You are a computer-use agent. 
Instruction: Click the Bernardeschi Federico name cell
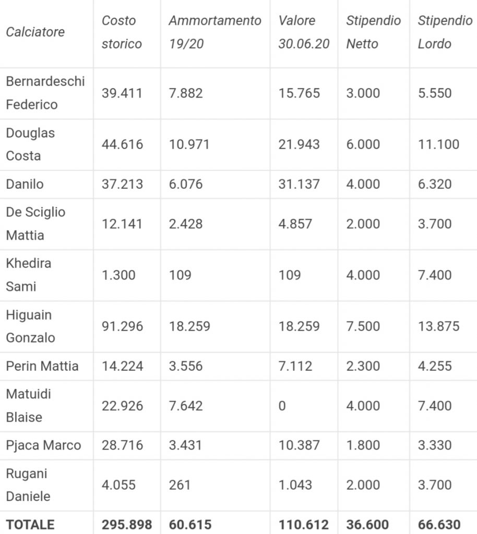coord(45,93)
